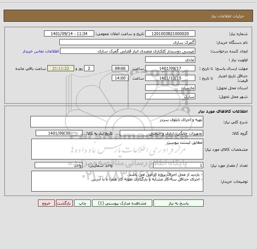Screen dimensions: 257x249
Task: Click the buyer name field گمرک ساری
Action: point(127,42)
